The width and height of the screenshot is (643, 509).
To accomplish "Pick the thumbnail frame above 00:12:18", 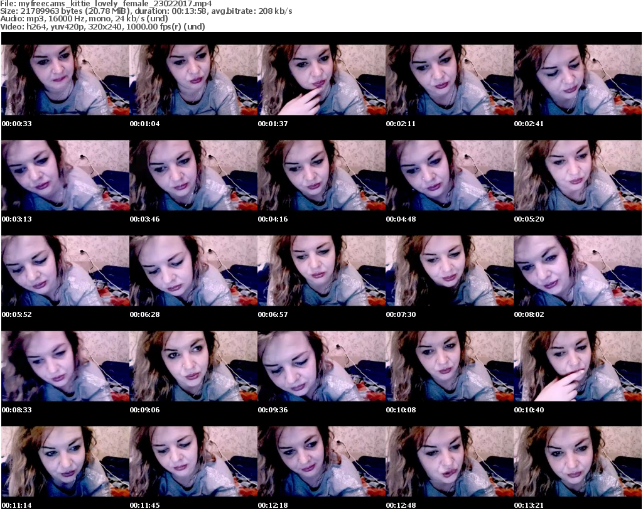I will (x=321, y=462).
